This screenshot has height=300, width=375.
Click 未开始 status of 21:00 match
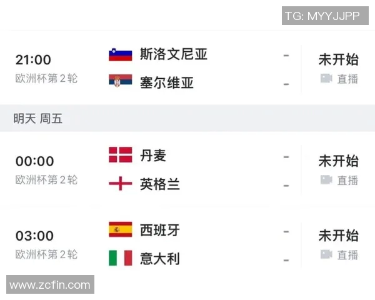338,59
